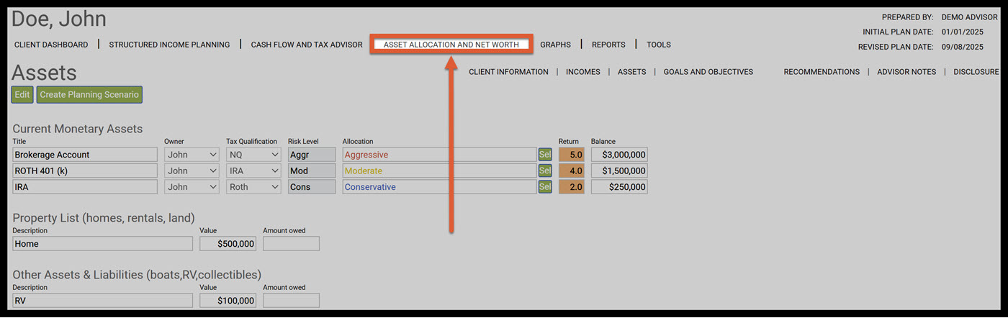The image size is (1008, 318).
Task: Switch to Cash Flow and Tax Advisor
Action: pos(307,45)
